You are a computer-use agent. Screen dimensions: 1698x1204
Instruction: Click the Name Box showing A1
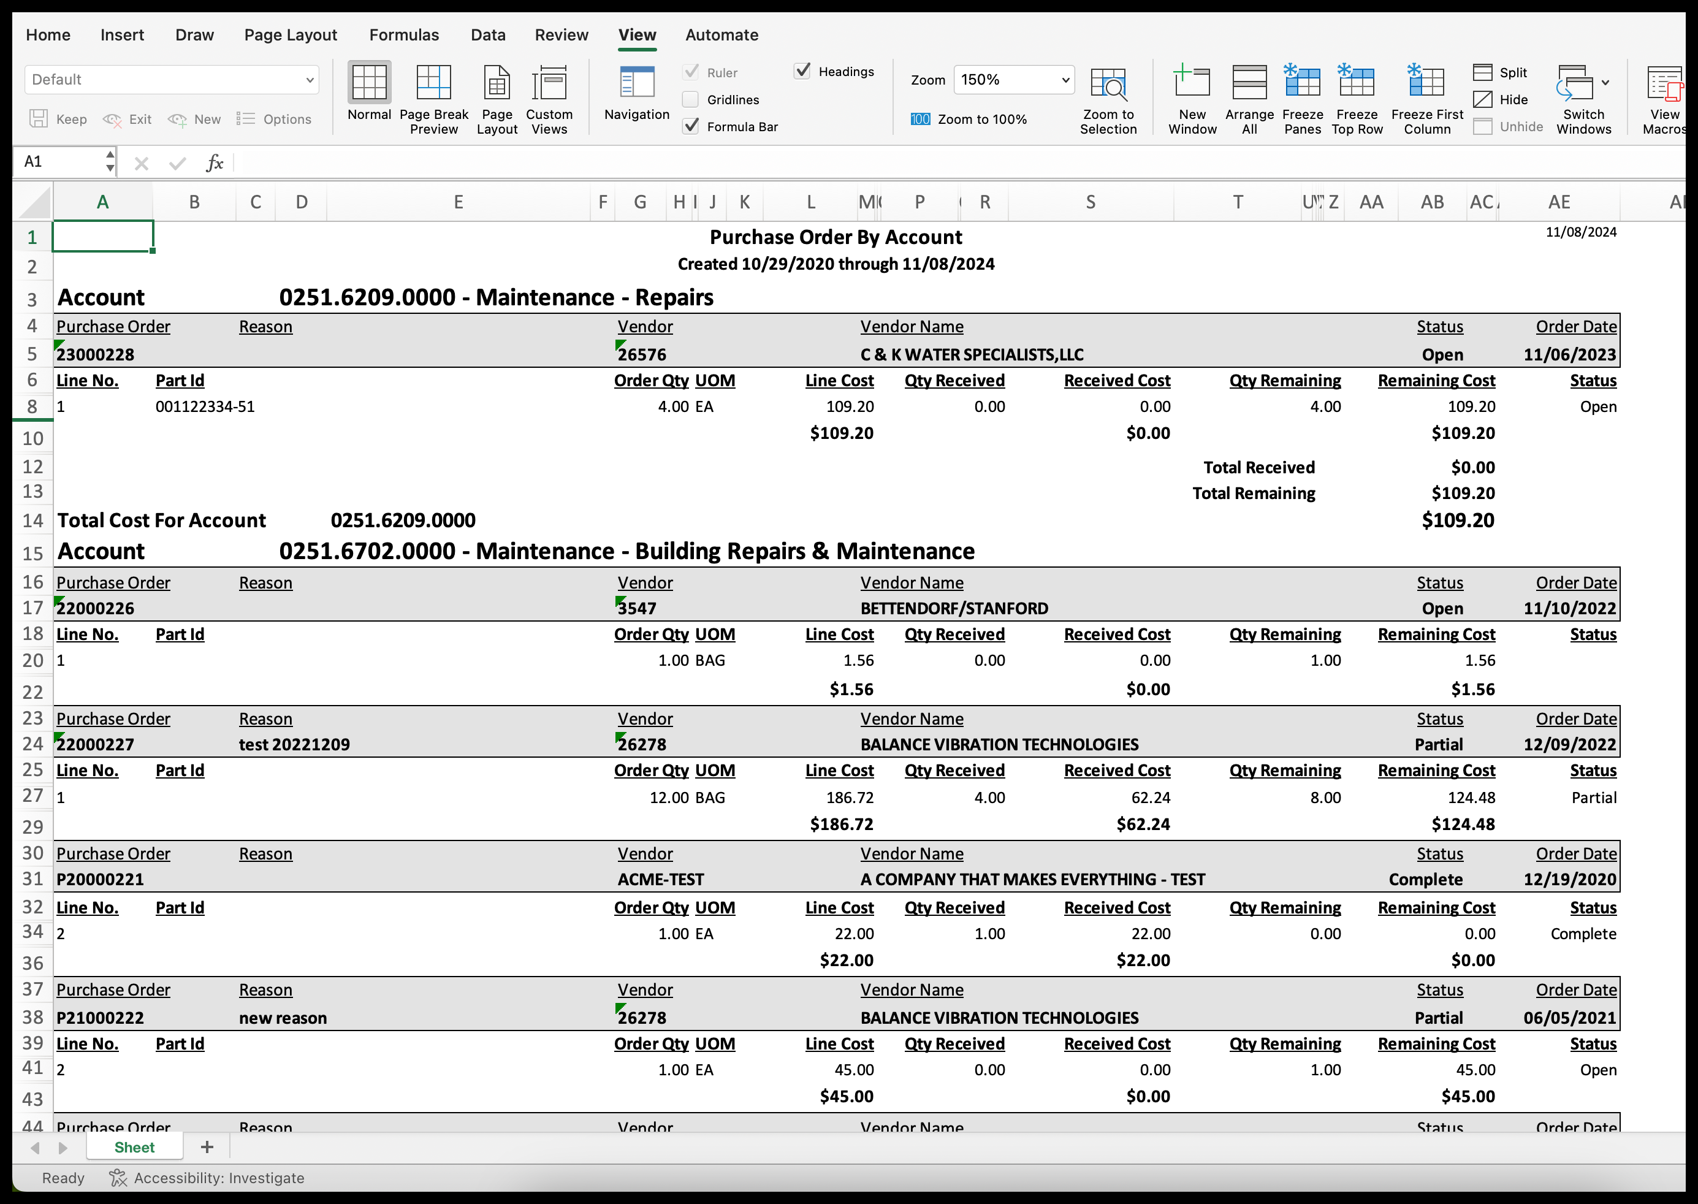tap(61, 162)
